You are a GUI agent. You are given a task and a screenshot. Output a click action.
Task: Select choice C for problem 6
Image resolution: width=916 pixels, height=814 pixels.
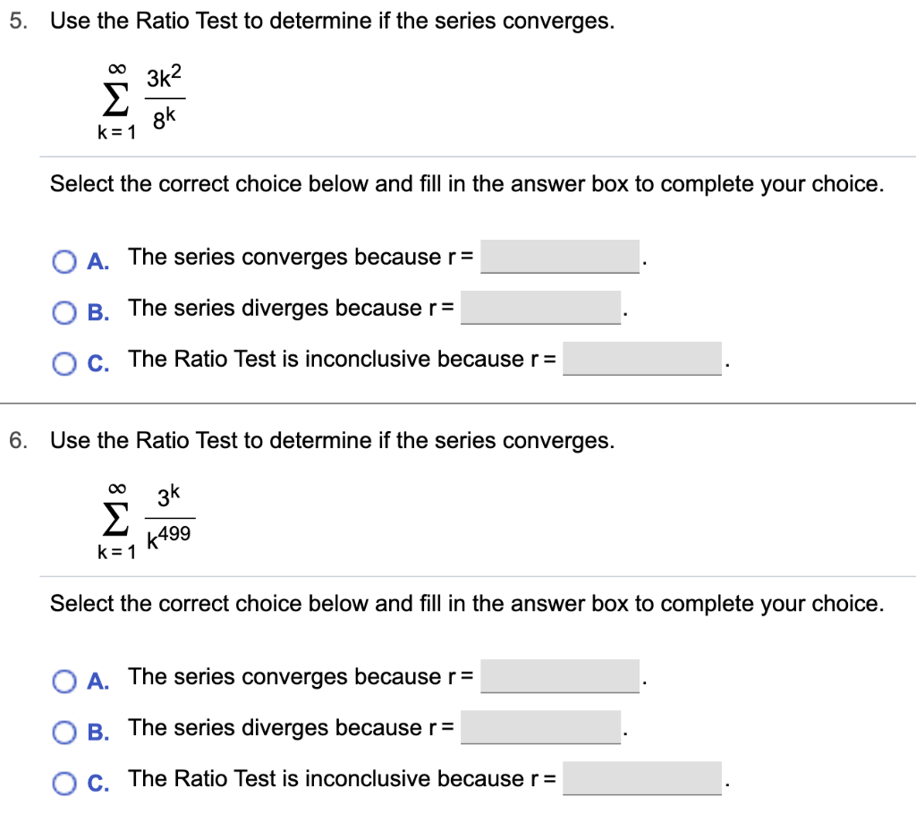(x=64, y=784)
